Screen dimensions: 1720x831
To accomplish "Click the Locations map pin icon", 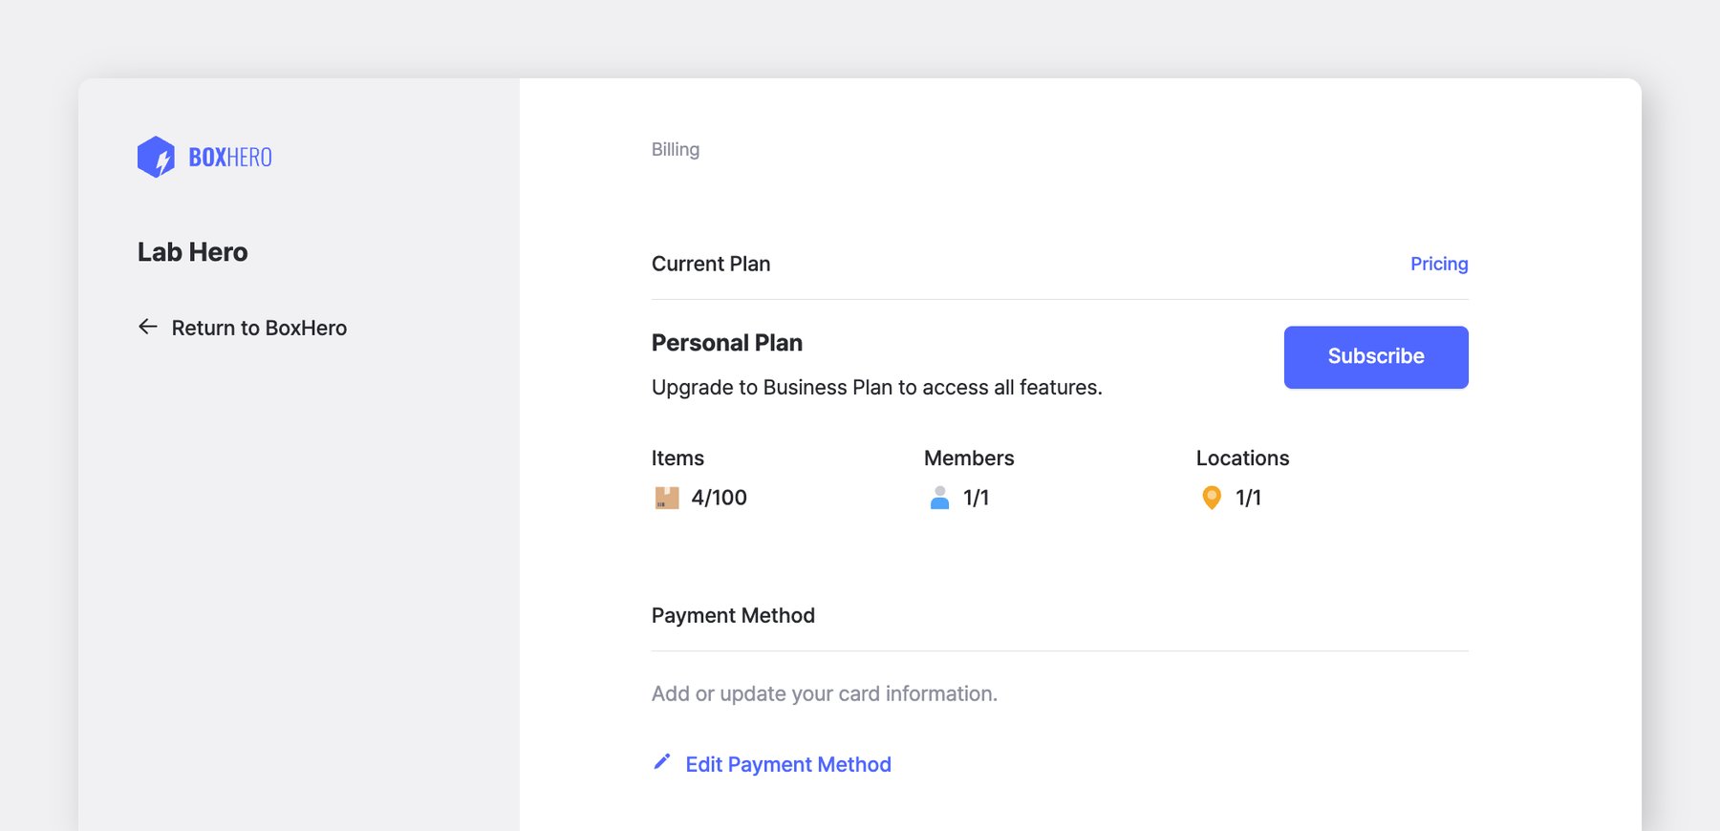I will tap(1211, 498).
